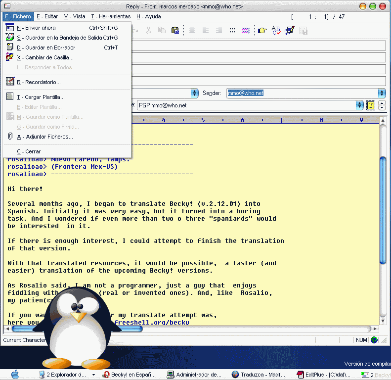Select Guardar en Borrador menu entry

pos(67,47)
